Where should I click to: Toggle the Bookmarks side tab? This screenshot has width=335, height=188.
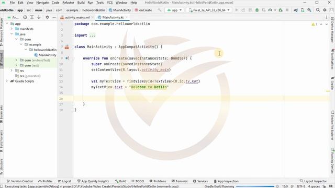(x=2, y=114)
